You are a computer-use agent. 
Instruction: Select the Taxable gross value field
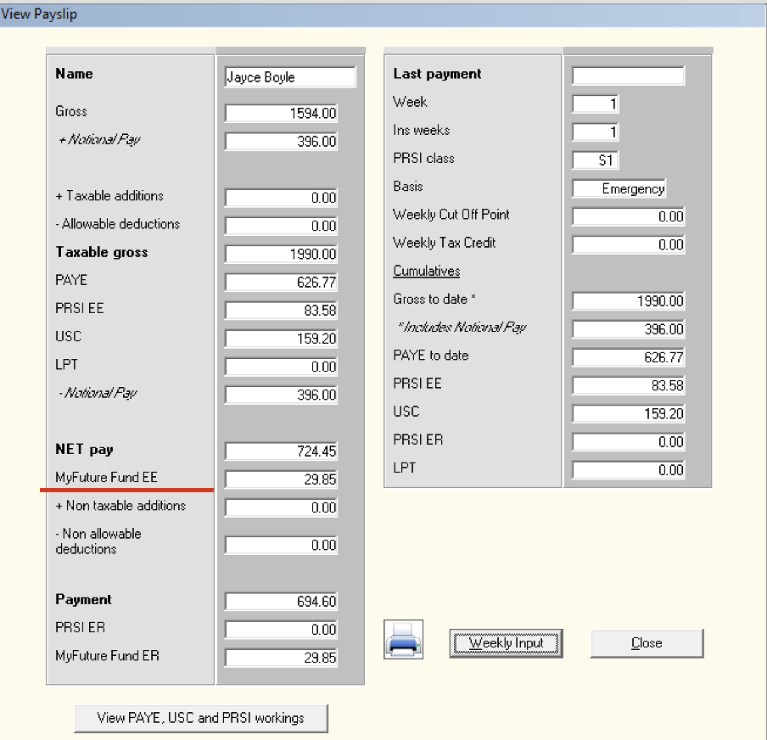(281, 255)
